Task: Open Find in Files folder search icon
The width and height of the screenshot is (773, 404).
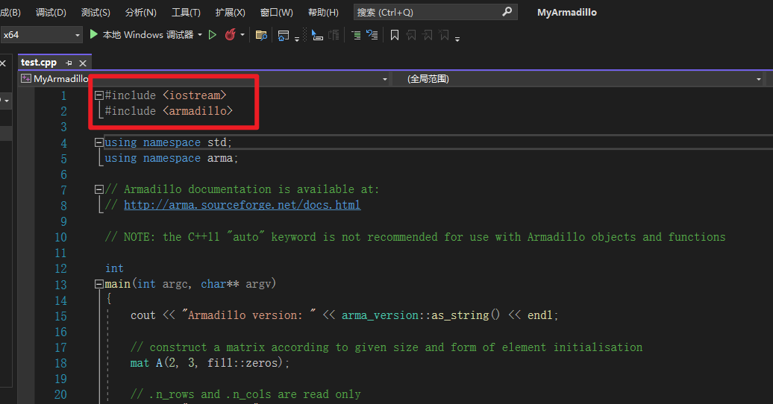Action: click(x=261, y=35)
